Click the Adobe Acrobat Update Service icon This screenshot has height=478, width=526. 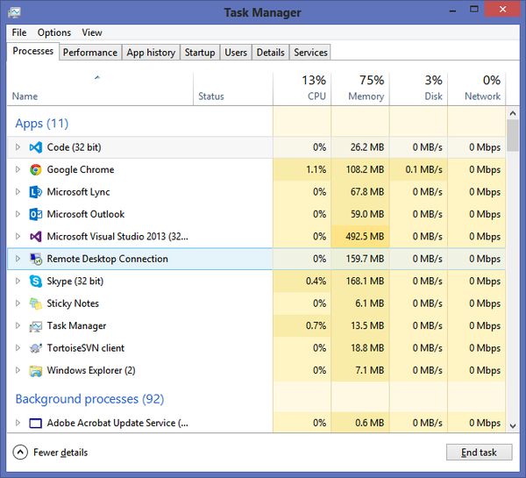[36, 423]
